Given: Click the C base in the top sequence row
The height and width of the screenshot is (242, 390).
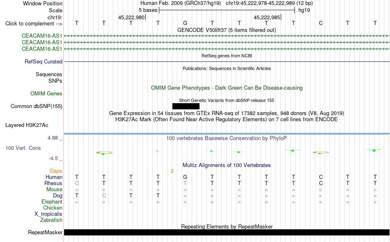Looking at the screenshot, I should 321,23.
